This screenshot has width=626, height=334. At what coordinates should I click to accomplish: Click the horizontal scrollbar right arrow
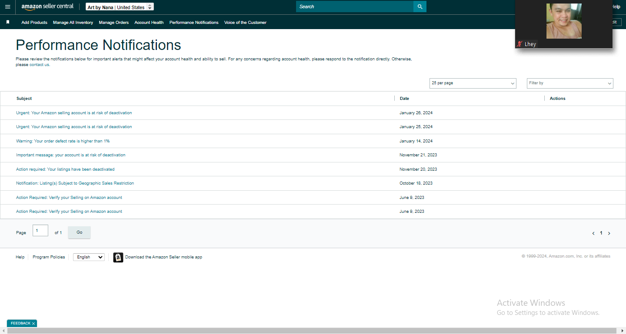623,331
